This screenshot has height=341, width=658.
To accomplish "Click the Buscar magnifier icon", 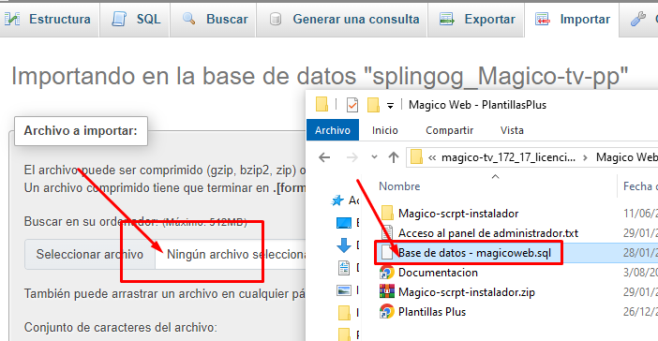I will (x=188, y=19).
